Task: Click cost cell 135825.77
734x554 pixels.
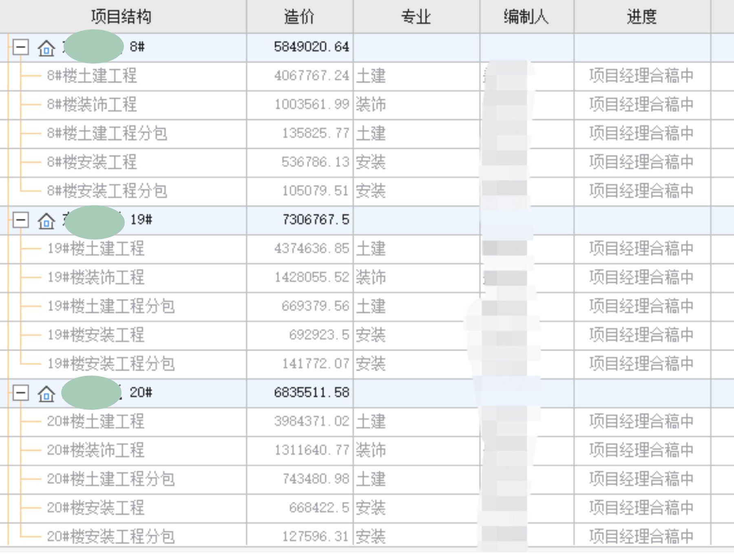Action: (x=316, y=133)
